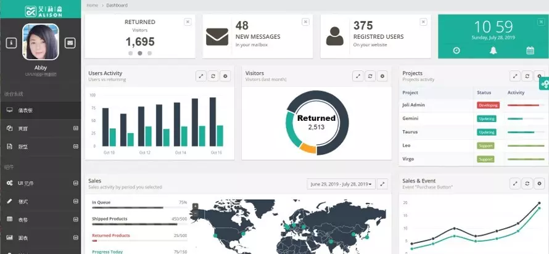Select the last carousel dot in Returned widget
This screenshot has height=254, width=549.
point(150,54)
